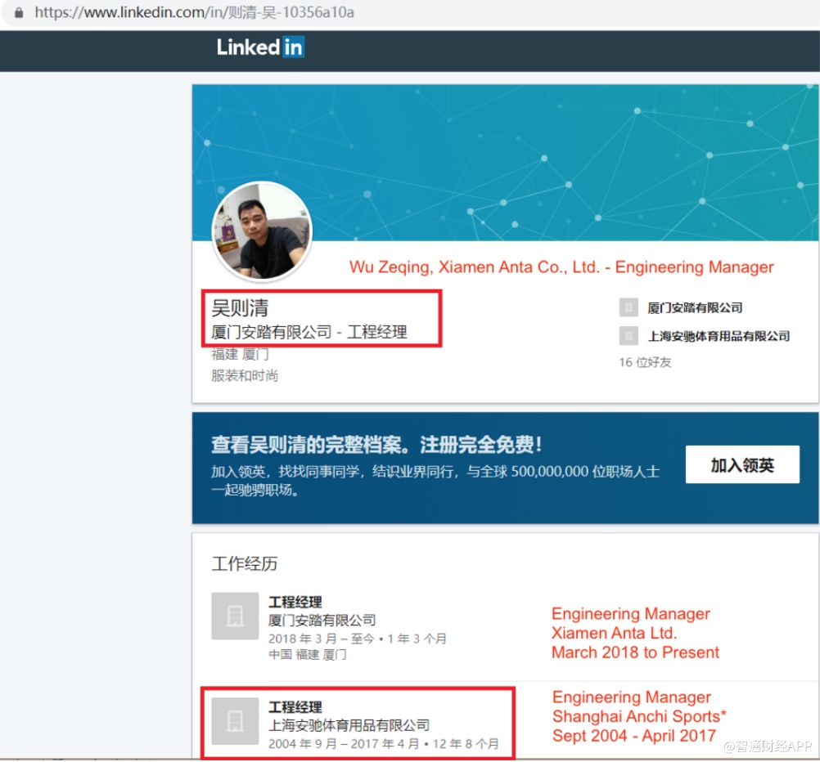Click the LinkedIn logo in header
The image size is (820, 762).
[260, 47]
